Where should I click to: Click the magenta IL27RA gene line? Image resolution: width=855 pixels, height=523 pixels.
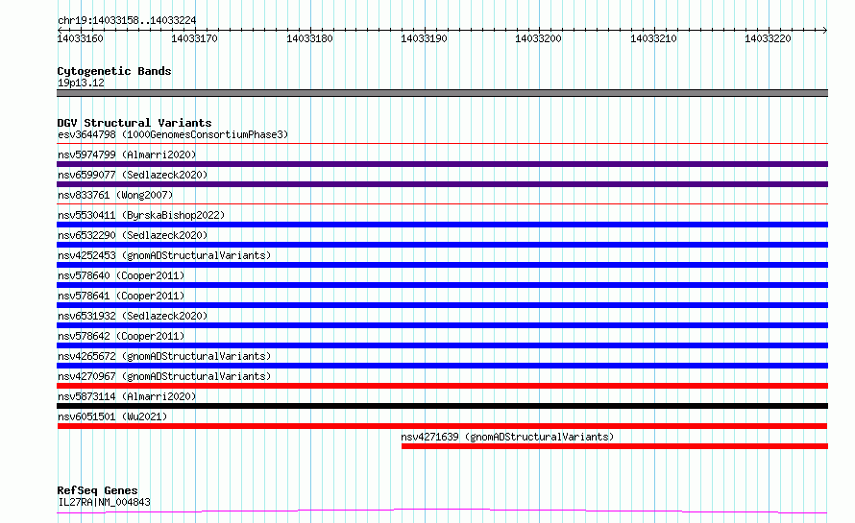(x=442, y=511)
